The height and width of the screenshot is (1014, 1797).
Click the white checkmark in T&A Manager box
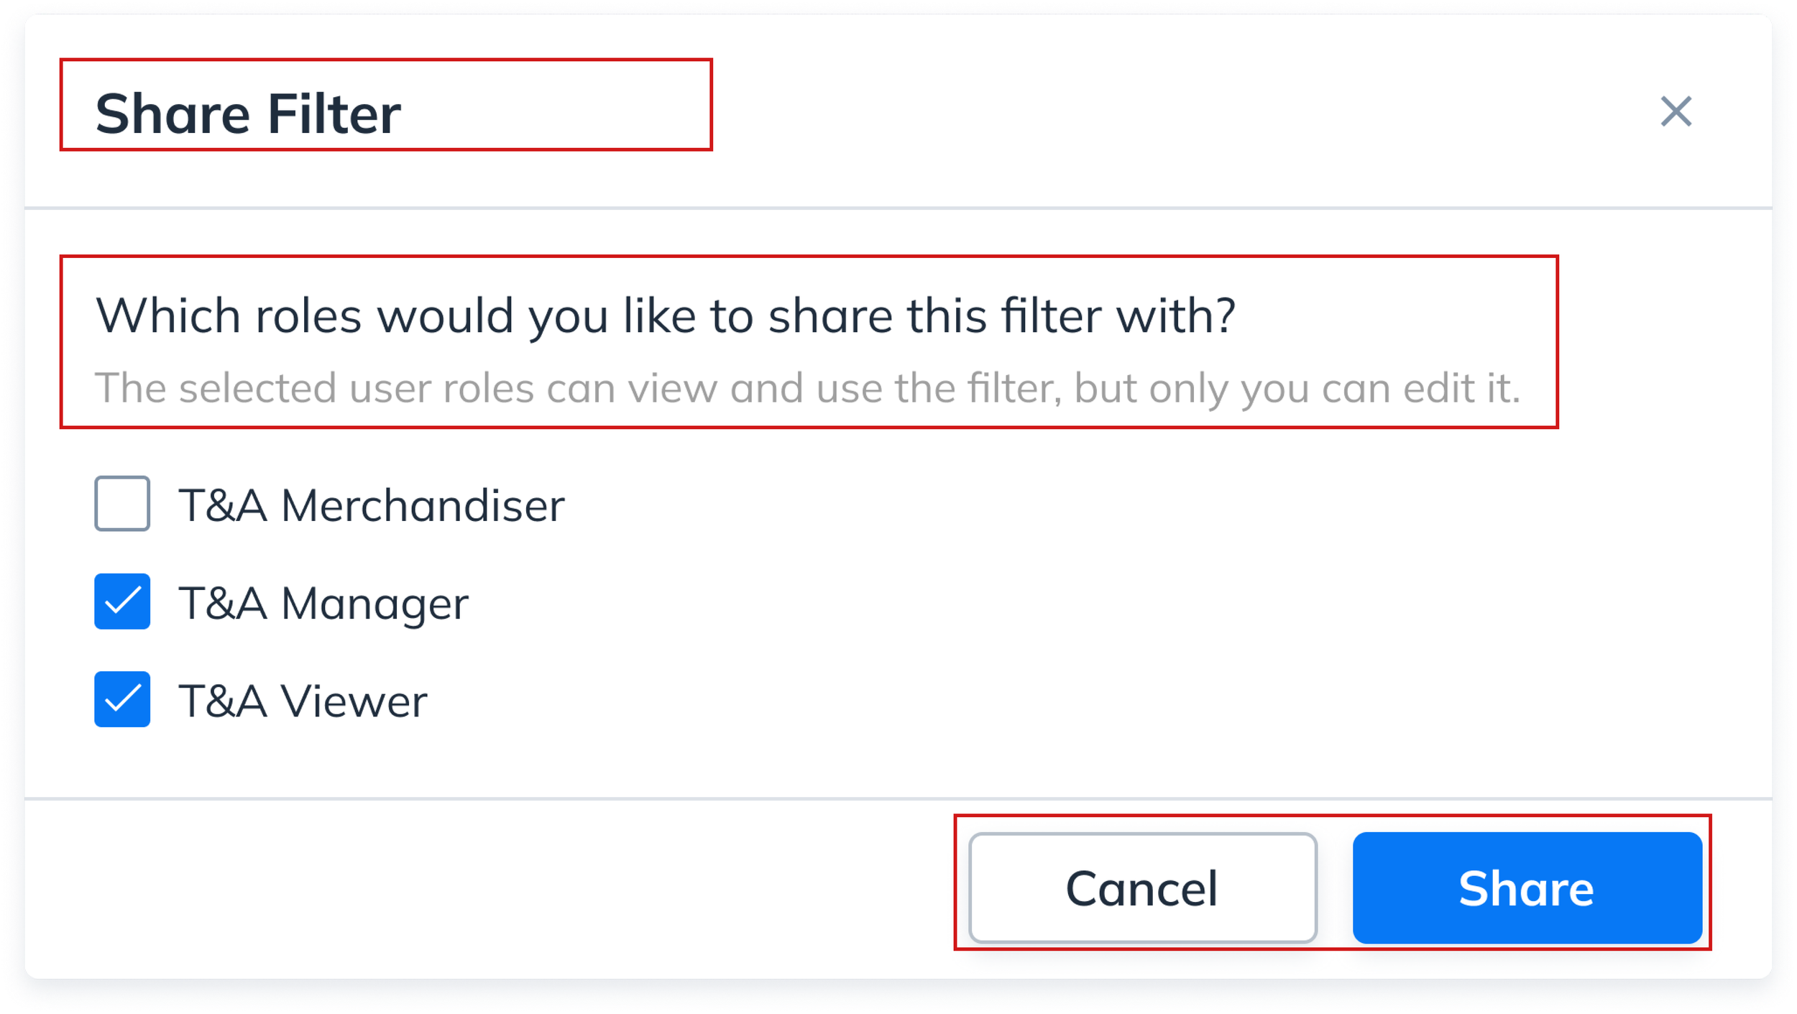122,602
